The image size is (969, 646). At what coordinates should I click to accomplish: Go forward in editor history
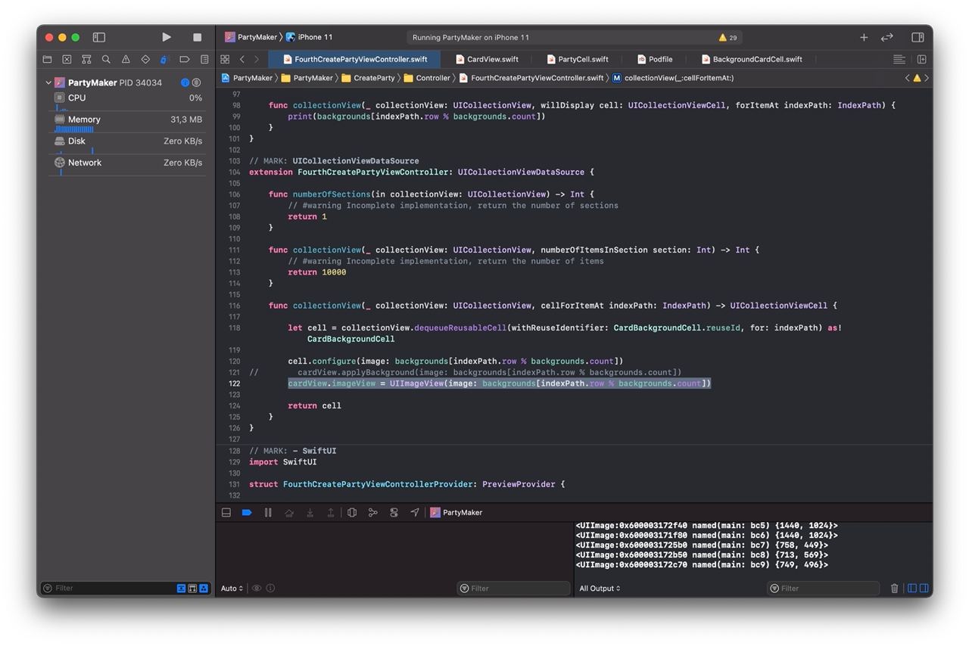pyautogui.click(x=257, y=59)
